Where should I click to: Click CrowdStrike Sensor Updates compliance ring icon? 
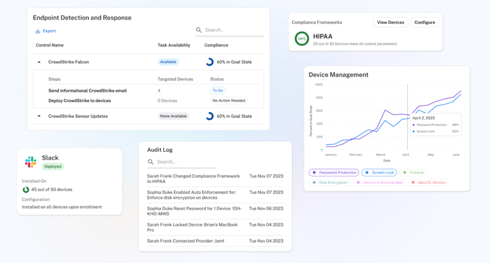(209, 116)
